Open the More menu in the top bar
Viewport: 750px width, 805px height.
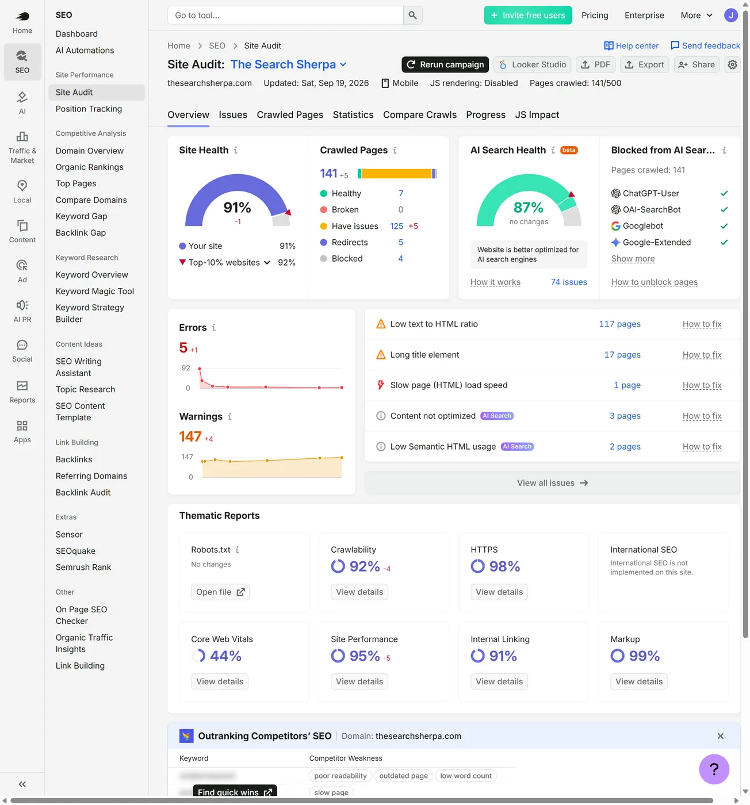click(697, 16)
